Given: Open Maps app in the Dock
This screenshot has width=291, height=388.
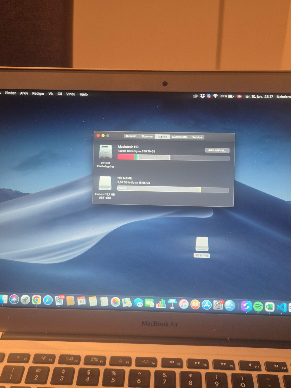Looking at the screenshot, I should [x=127, y=302].
